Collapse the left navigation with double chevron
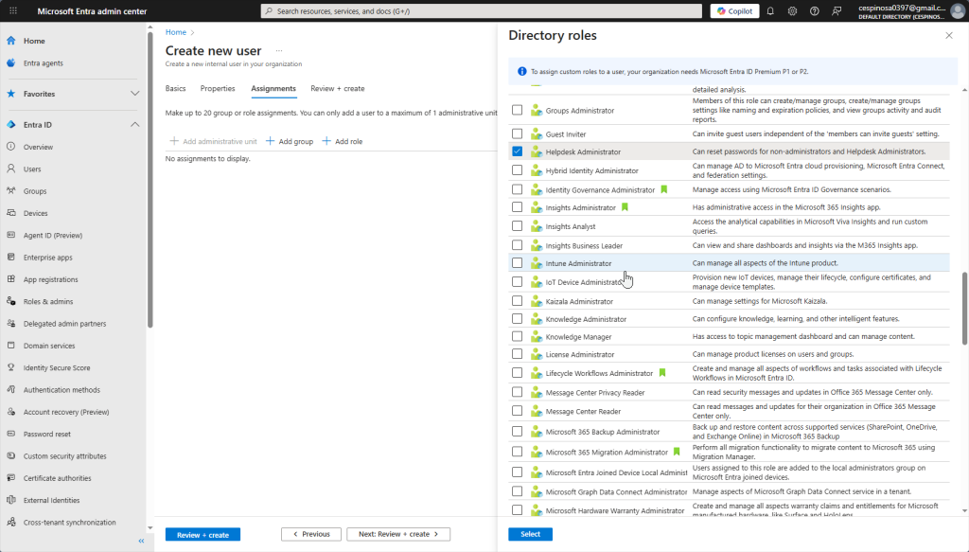Viewport: 969px width, 552px height. click(141, 541)
